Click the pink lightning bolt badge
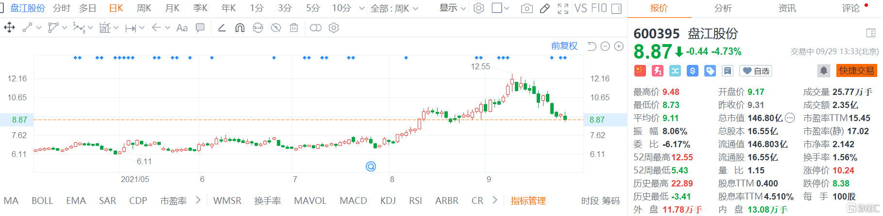Screen dimensions: 883x216 [x=658, y=71]
